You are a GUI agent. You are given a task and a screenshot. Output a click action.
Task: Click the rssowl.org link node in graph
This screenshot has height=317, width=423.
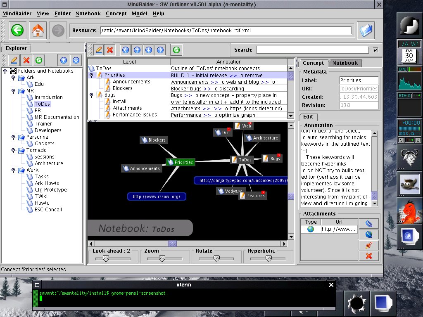pyautogui.click(x=157, y=197)
